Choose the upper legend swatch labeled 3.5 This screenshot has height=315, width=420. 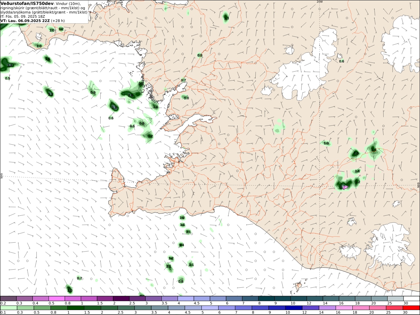(x=170, y=299)
